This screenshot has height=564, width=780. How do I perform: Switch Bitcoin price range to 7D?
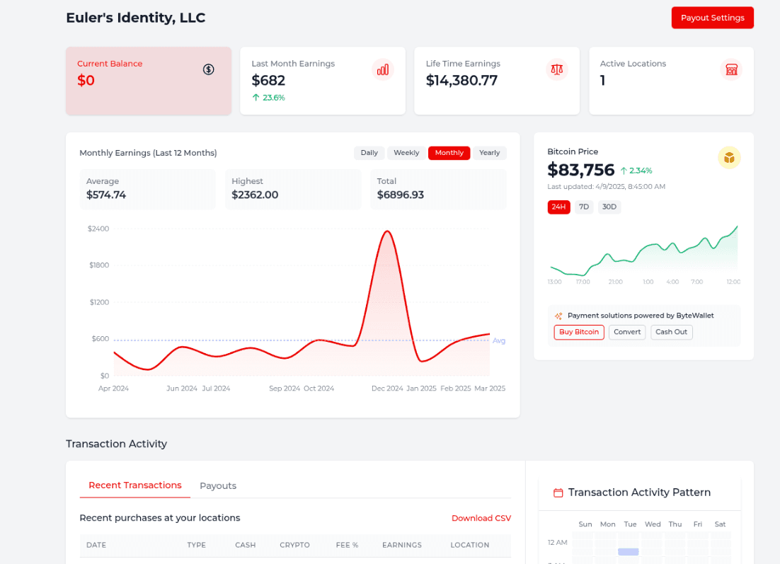(584, 207)
